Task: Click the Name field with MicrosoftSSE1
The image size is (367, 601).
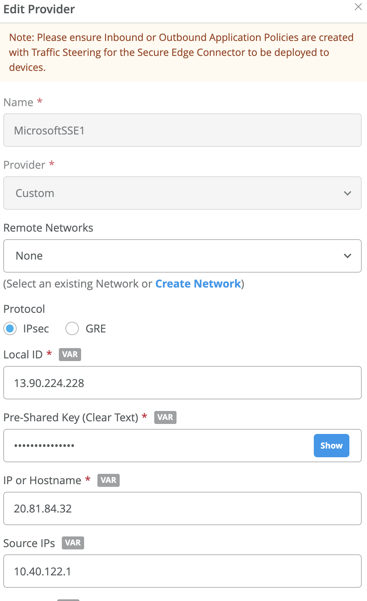Action: coord(182,130)
